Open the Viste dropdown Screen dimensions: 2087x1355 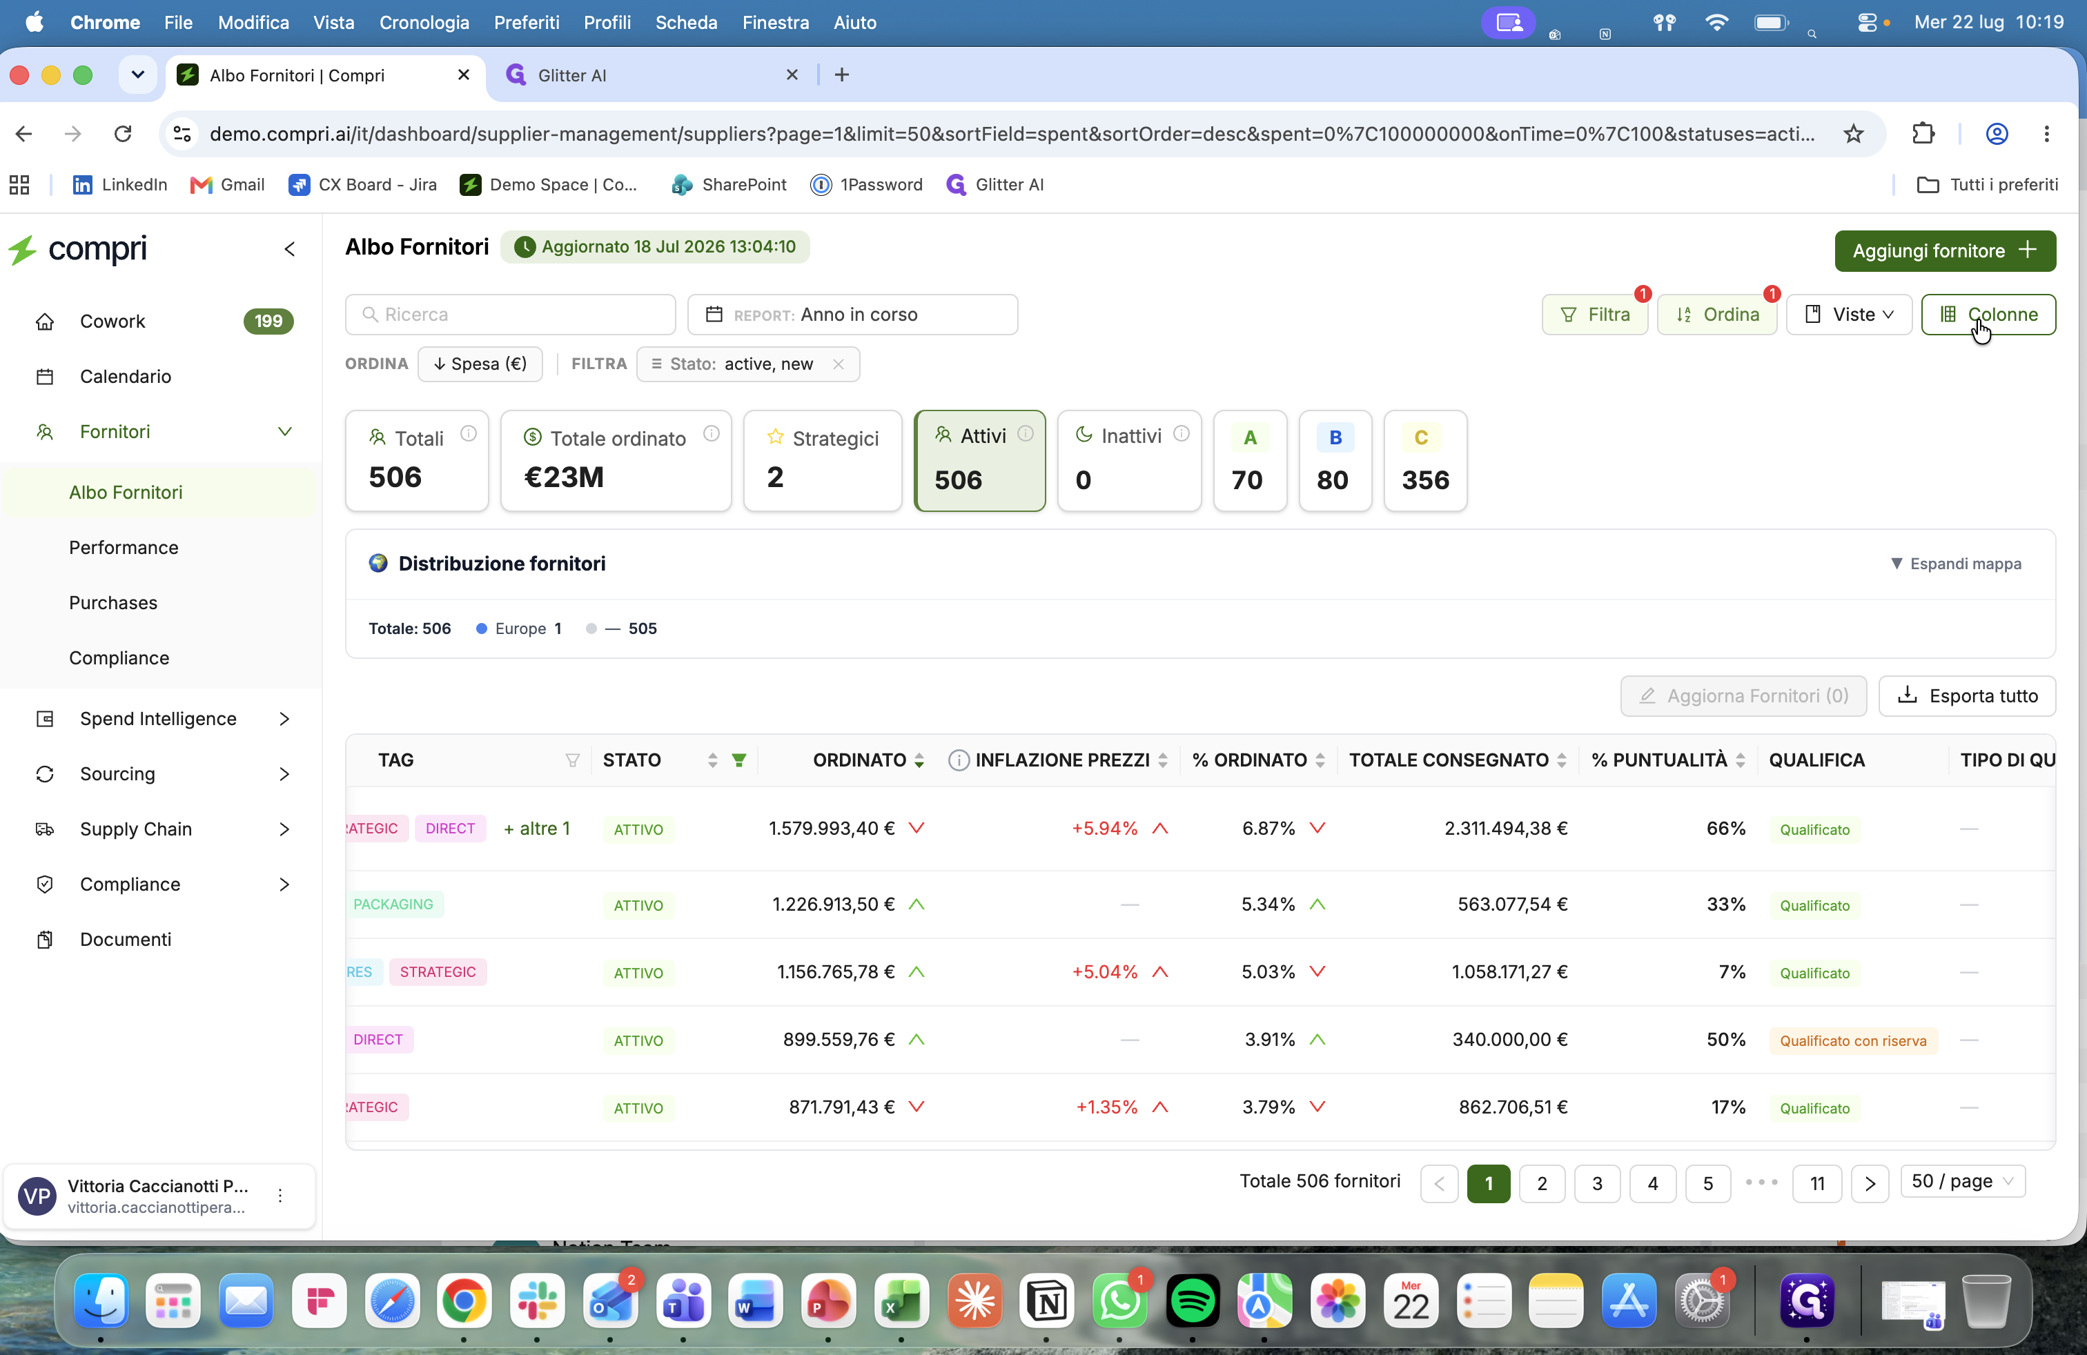1848,315
